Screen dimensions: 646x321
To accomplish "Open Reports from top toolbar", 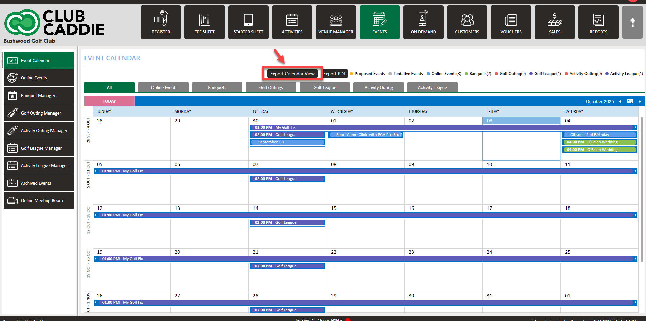I will point(598,22).
